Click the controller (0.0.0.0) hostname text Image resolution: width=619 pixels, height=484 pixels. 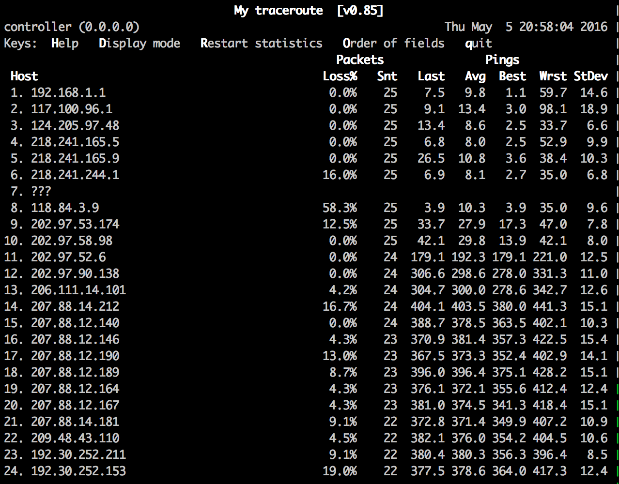tap(72, 27)
